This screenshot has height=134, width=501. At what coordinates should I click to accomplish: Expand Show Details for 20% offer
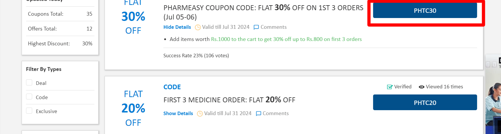click(x=178, y=113)
